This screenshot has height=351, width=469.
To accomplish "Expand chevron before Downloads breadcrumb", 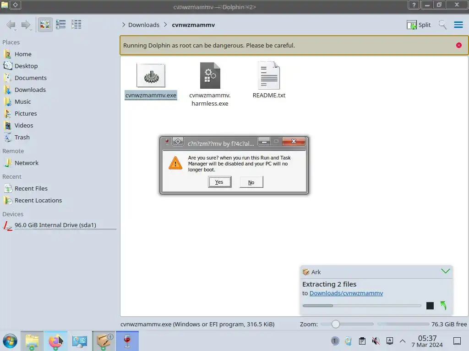I will tap(124, 25).
